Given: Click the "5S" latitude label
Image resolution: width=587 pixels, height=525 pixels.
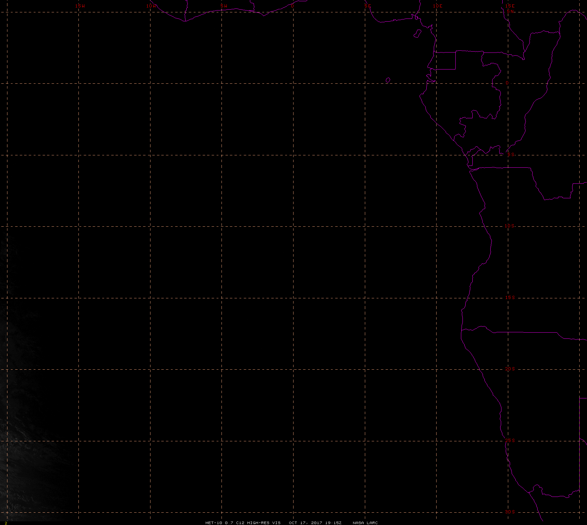Looking at the screenshot, I should 511,154.
